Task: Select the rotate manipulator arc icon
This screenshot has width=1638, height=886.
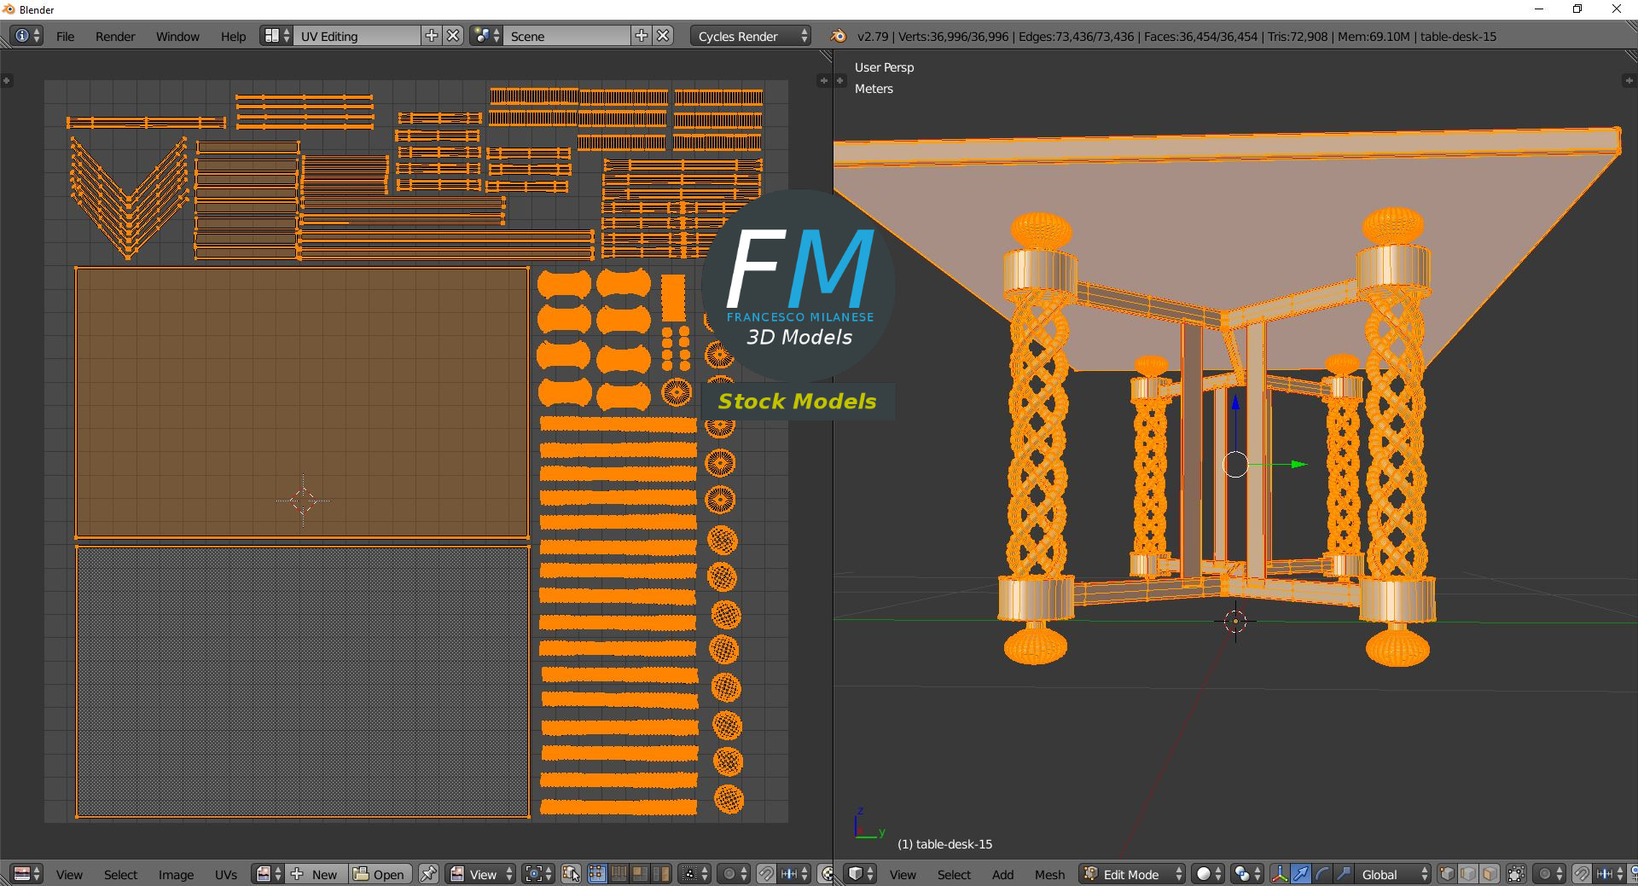Action: (1322, 874)
